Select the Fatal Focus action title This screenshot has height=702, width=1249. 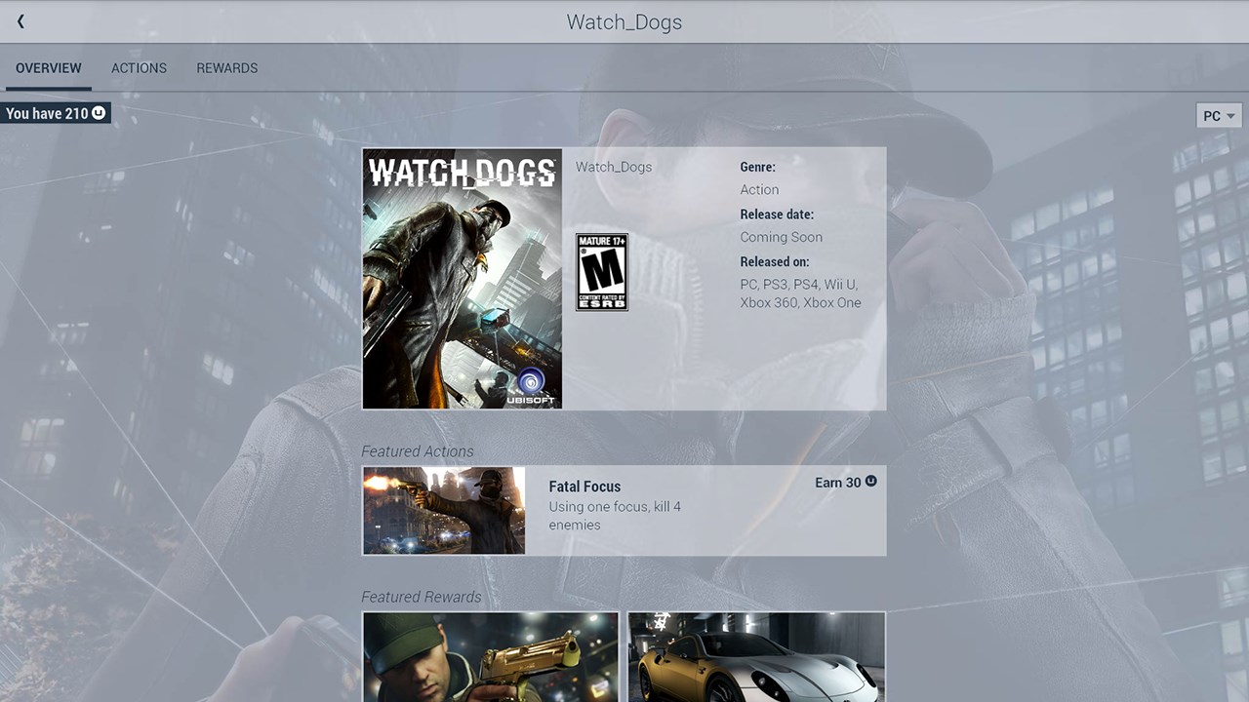pos(584,487)
